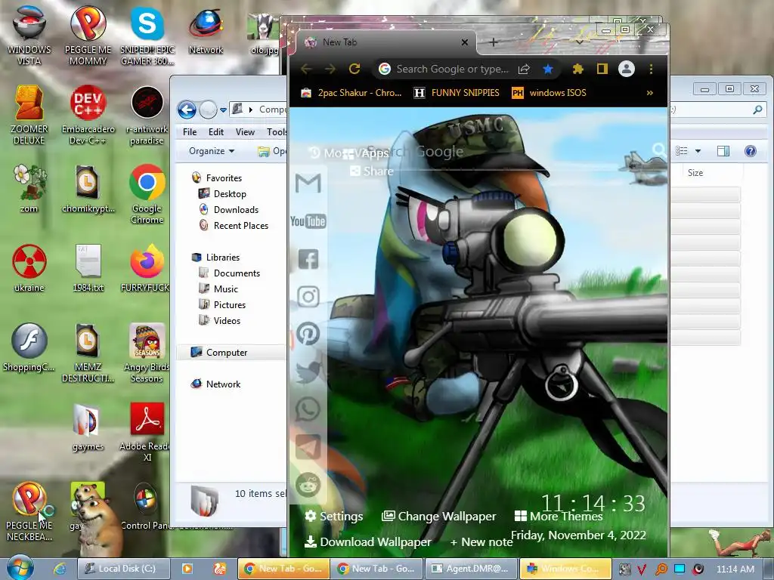Open Chrome extensions puzzle icon
Viewport: 774px width, 580px height.
577,69
